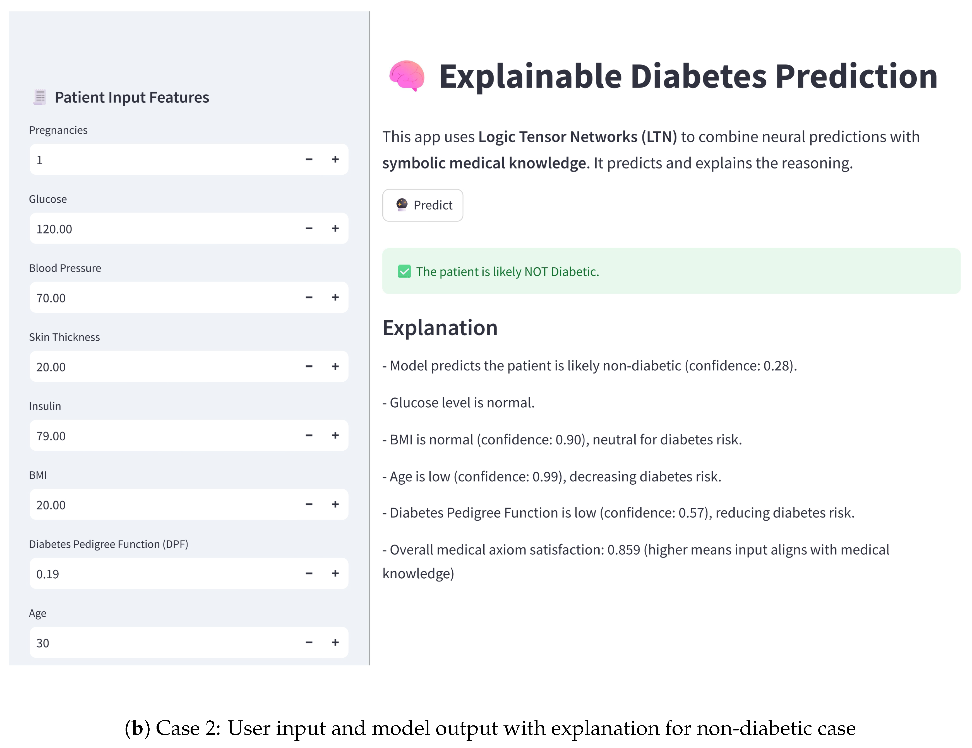Click the green NOT Diabetic result banner
The height and width of the screenshot is (748, 972).
pyautogui.click(x=671, y=271)
